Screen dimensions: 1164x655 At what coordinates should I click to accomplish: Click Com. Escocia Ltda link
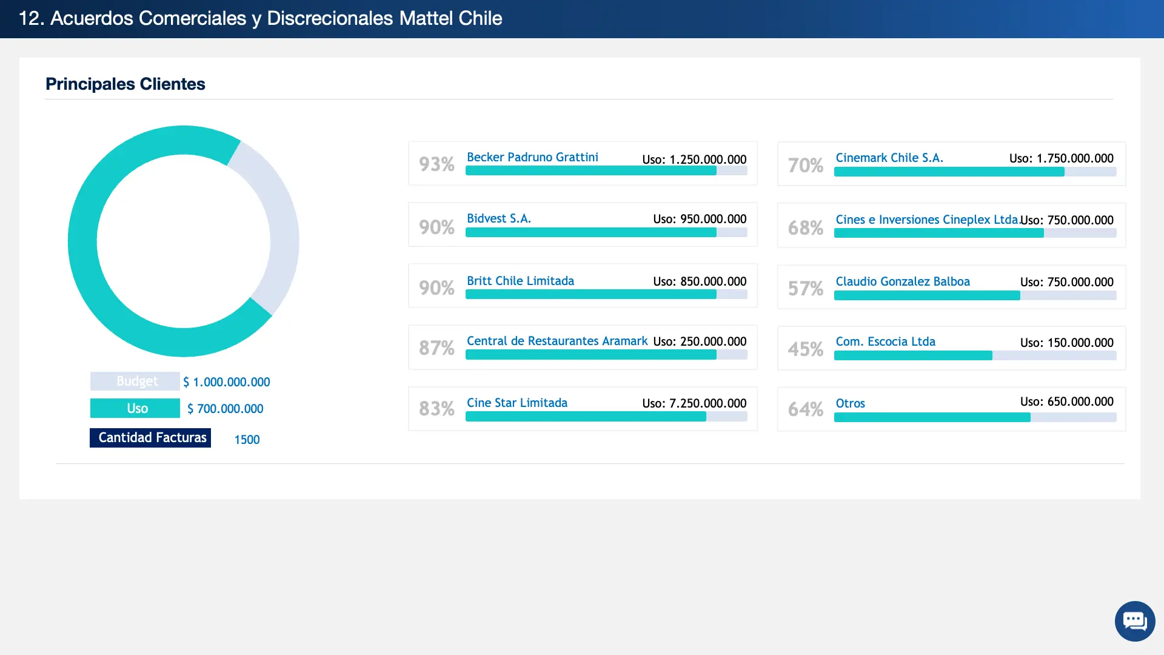[885, 341]
